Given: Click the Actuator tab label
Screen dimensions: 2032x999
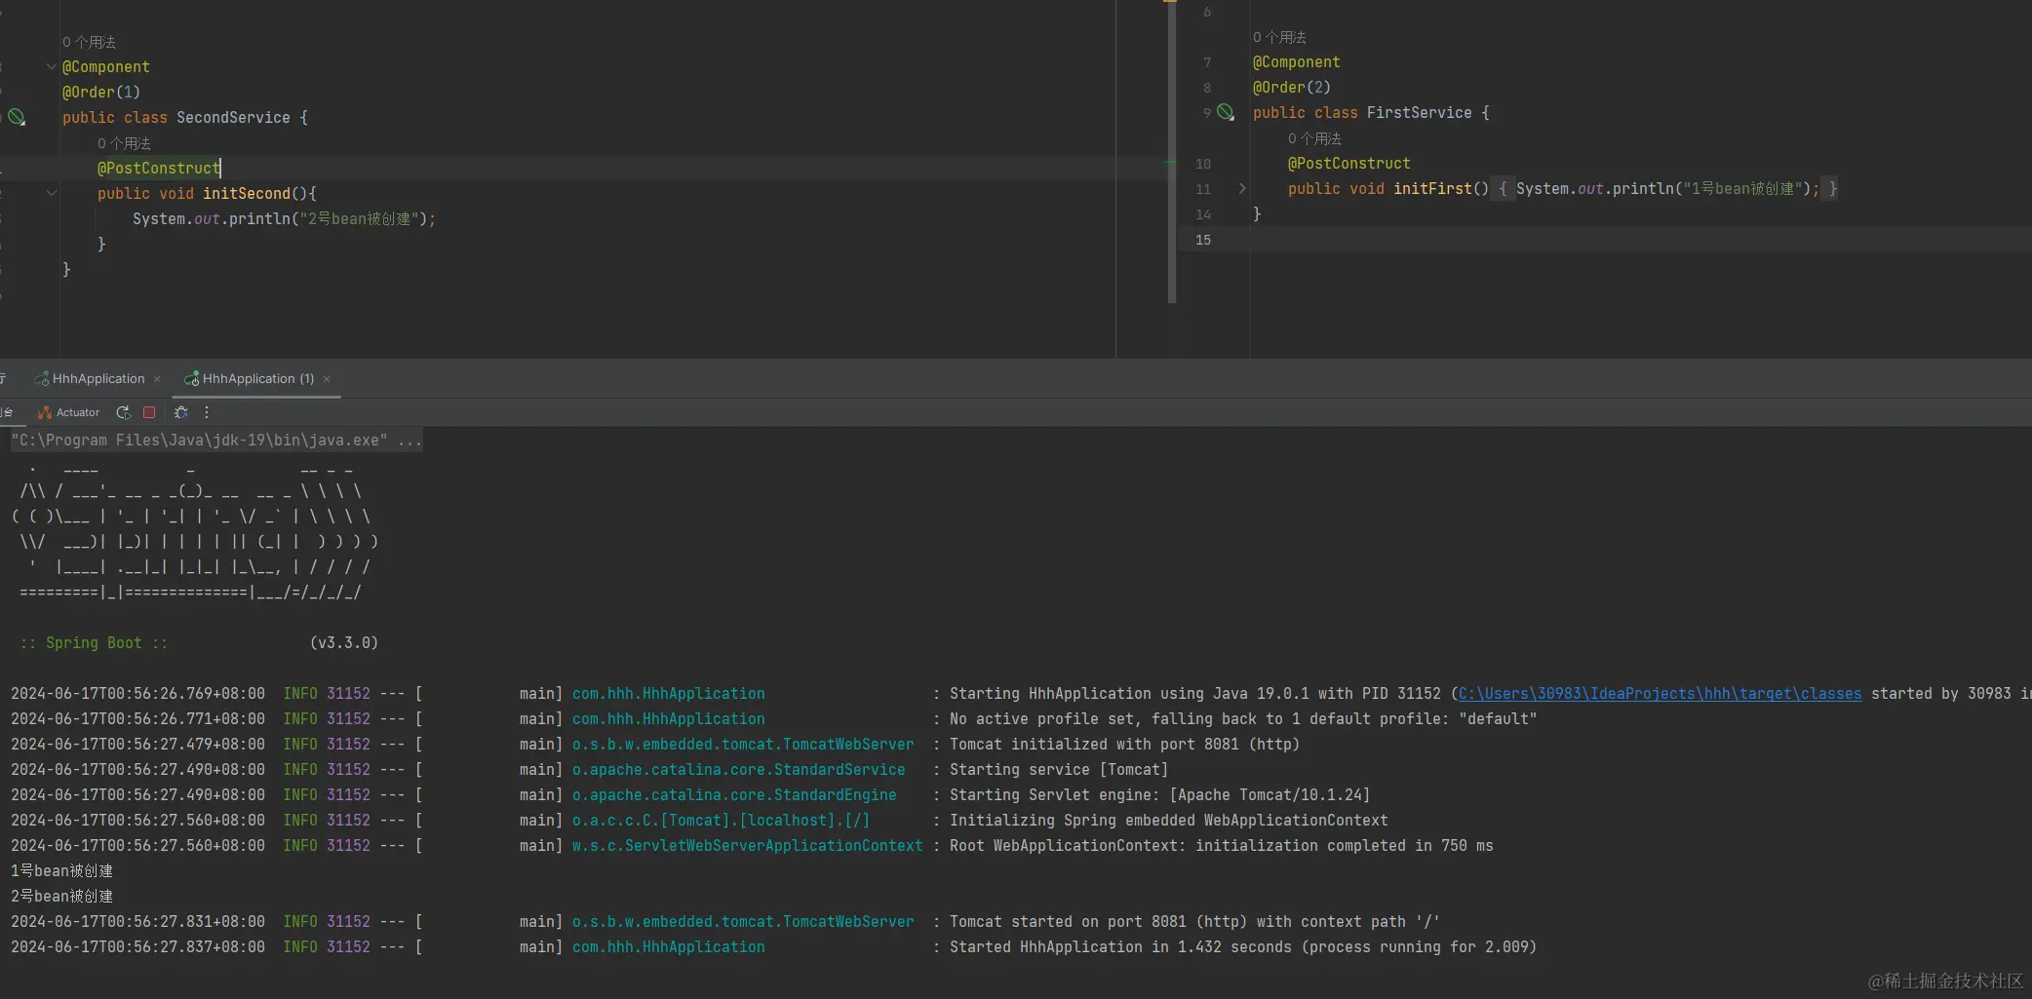Looking at the screenshot, I should pos(78,412).
